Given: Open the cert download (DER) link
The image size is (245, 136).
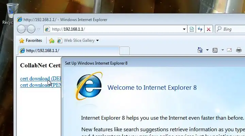Looking at the screenshot, I should (x=40, y=79).
